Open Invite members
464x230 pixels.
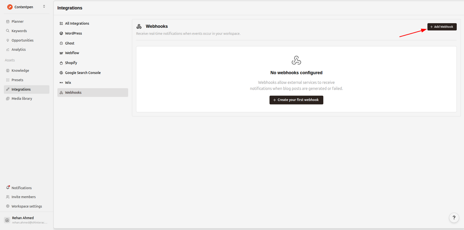click(x=23, y=197)
